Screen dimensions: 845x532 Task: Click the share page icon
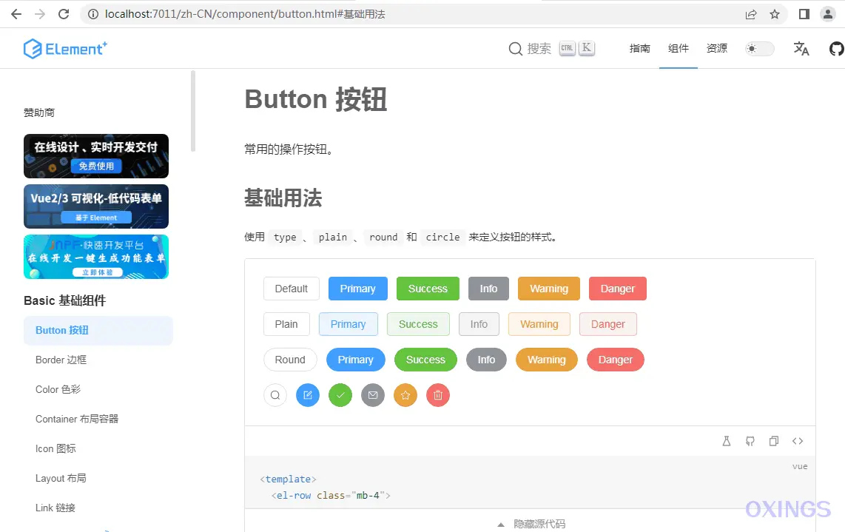click(751, 14)
